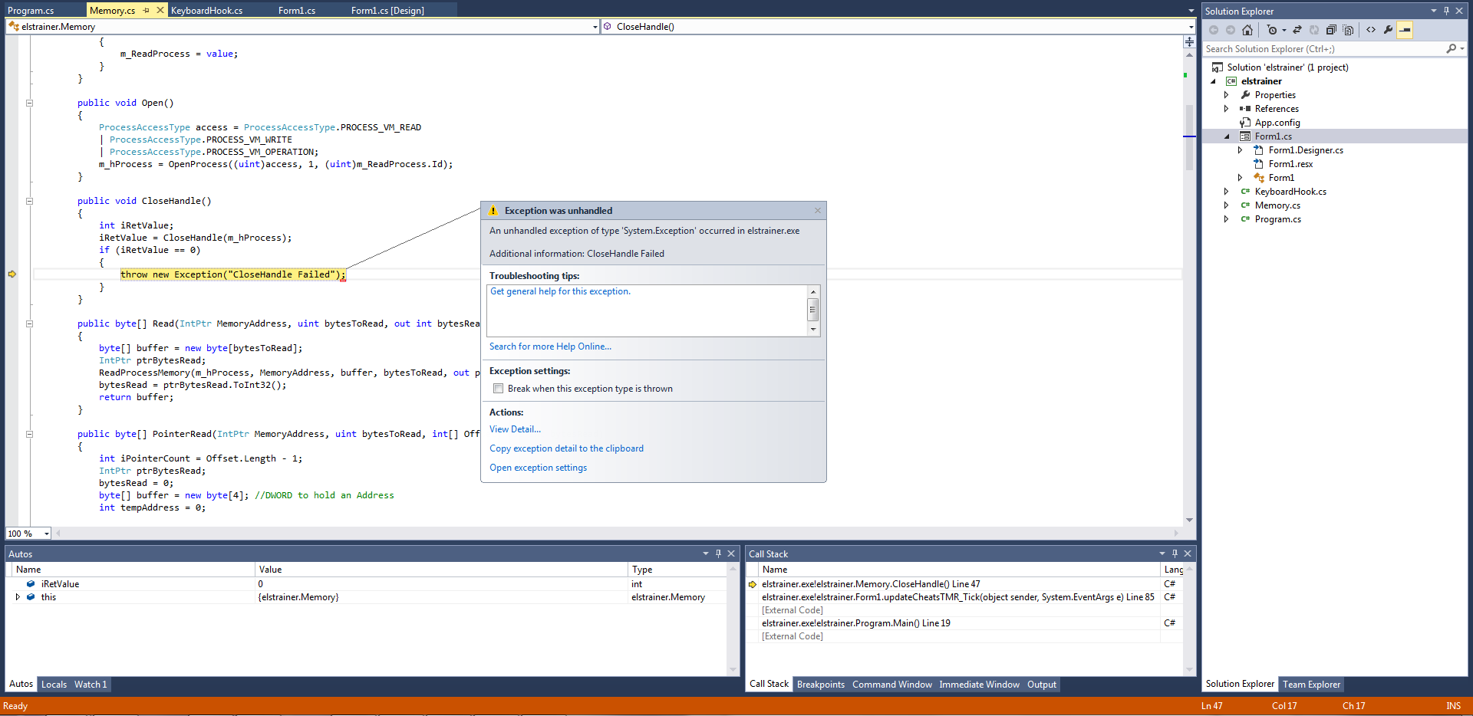This screenshot has width=1473, height=716.
Task: Open the Form1.cs [Design] tab
Action: tap(387, 10)
